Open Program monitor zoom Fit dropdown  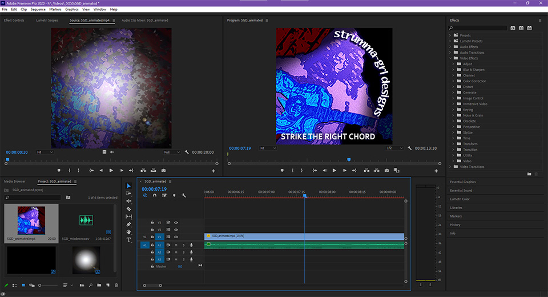[x=268, y=148]
